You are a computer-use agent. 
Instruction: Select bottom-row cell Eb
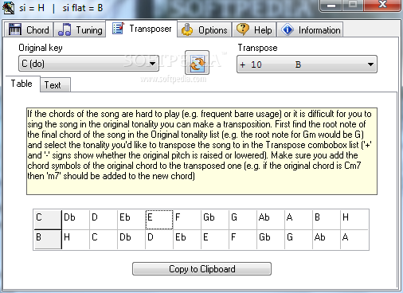click(x=187, y=240)
